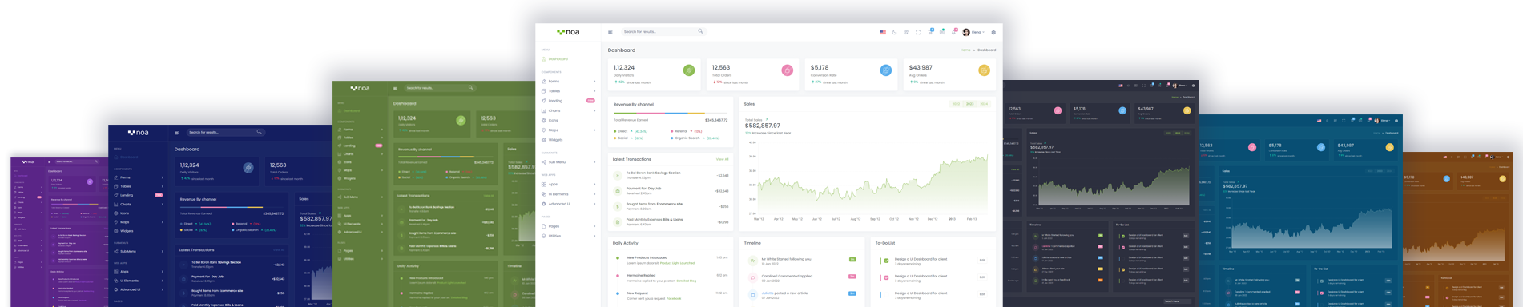Click the hamburger menu icon in the white dashboard
The image size is (1523, 307).
(x=610, y=32)
